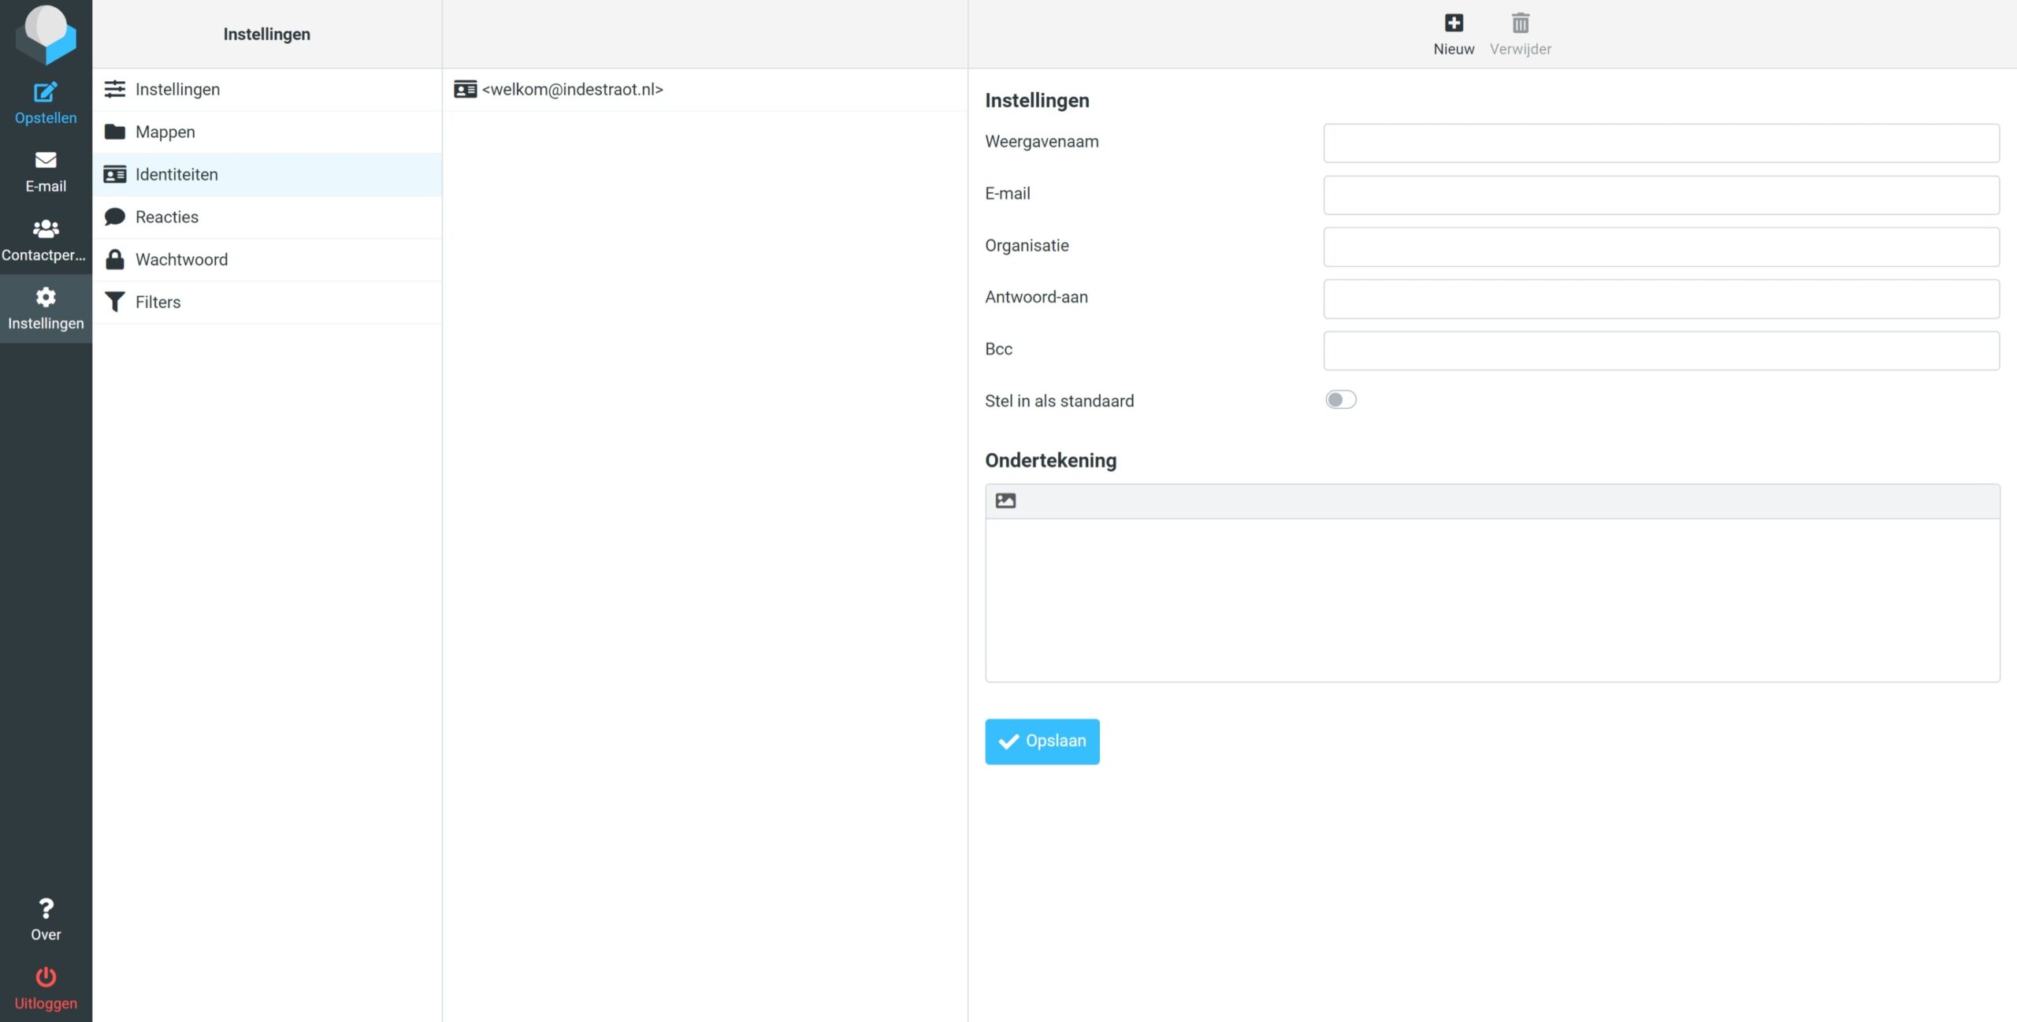Image resolution: width=2017 pixels, height=1022 pixels.
Task: Click the Opstellen compose icon
Action: click(x=46, y=93)
